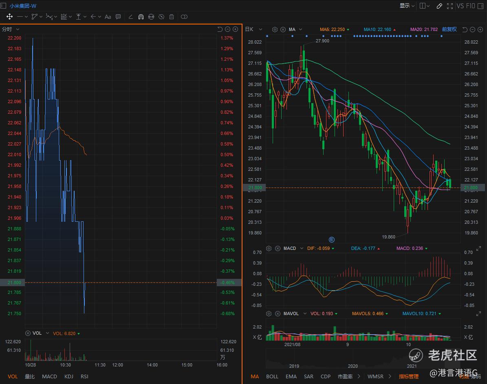This screenshot has width=487, height=384.
Task: Remove the MAVOL indicator with its X icon
Action: 278,313
